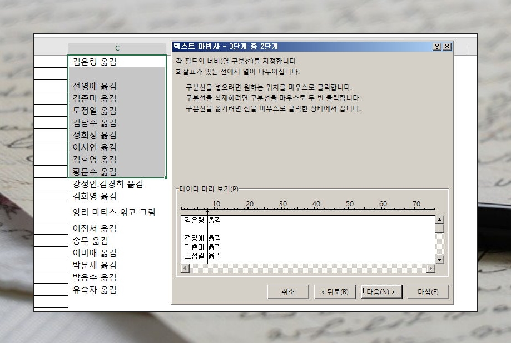Select cell containing 이정서 옮김
This screenshot has width=511, height=343.
coord(117,228)
